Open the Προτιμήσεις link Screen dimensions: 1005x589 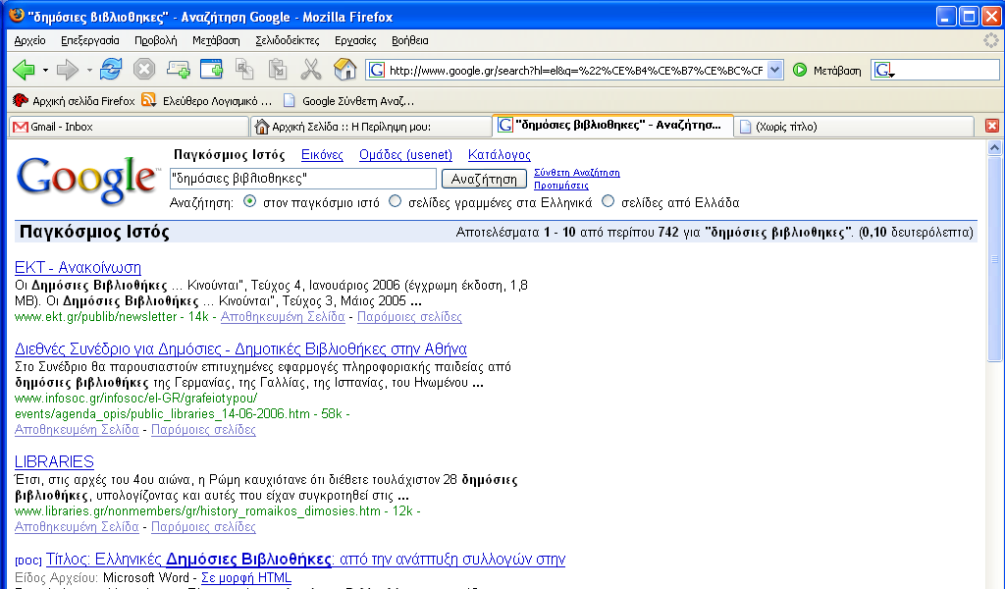coord(560,186)
